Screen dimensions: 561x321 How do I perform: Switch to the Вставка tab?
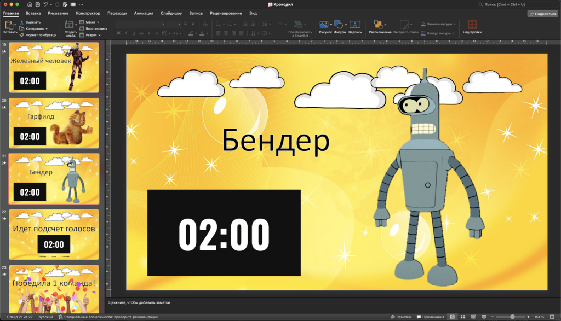point(33,13)
